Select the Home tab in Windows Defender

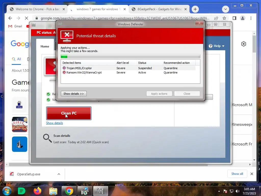pyautogui.click(x=45, y=46)
